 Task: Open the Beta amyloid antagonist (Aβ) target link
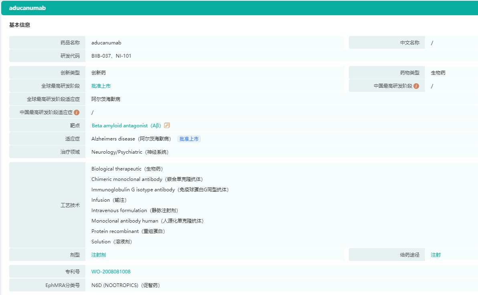[126, 126]
